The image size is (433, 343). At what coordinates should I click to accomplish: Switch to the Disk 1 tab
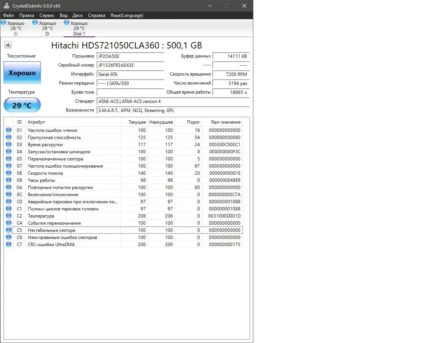point(79,29)
